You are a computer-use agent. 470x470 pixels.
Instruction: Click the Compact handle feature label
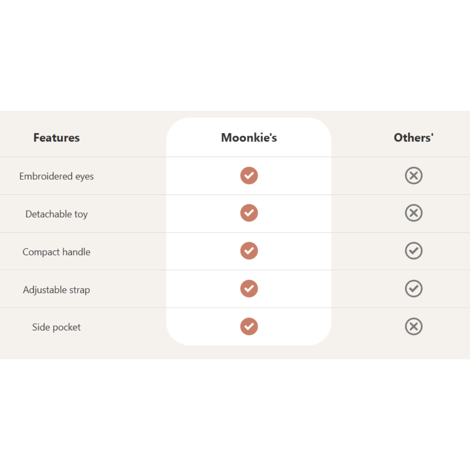click(57, 252)
